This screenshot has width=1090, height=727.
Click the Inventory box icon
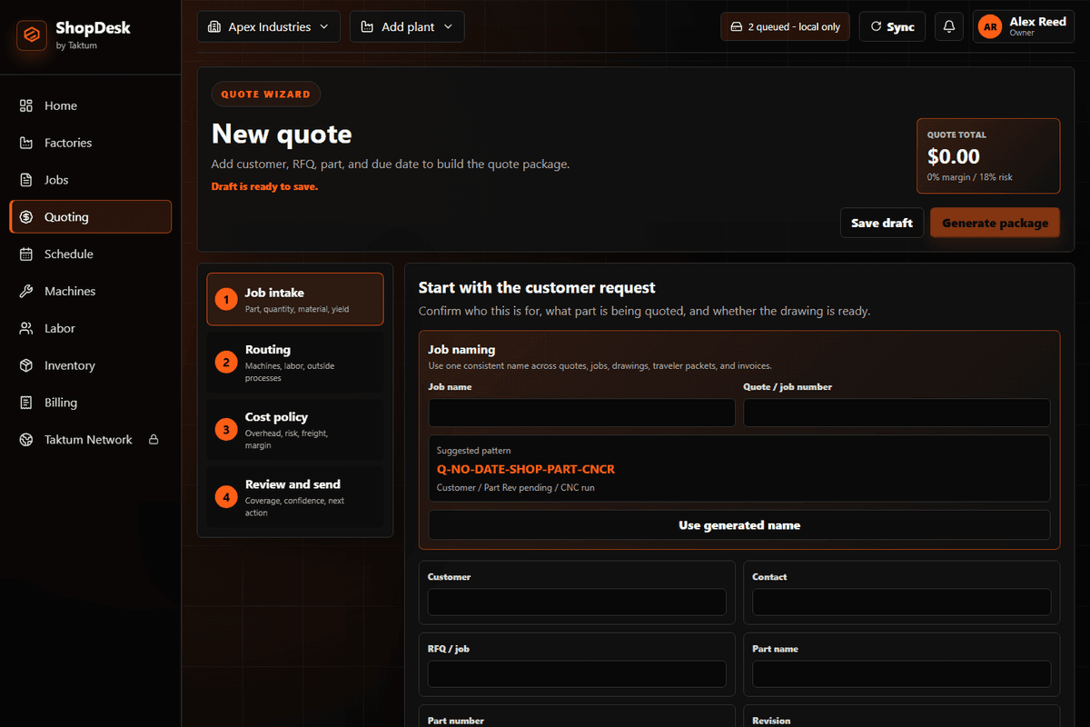[x=26, y=365]
